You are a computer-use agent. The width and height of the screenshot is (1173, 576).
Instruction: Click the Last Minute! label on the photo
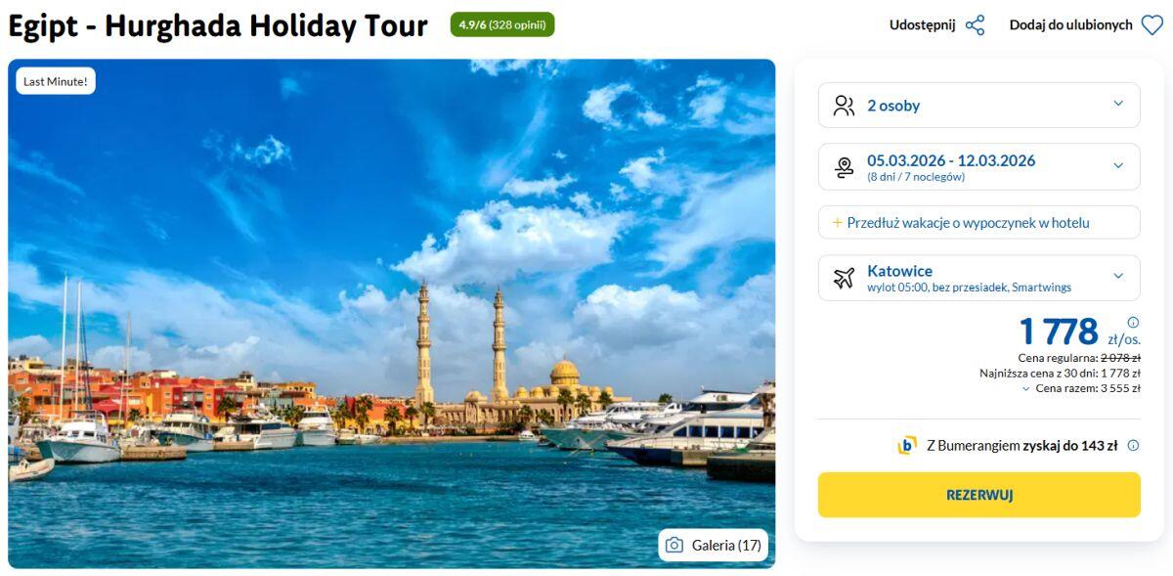[x=56, y=81]
